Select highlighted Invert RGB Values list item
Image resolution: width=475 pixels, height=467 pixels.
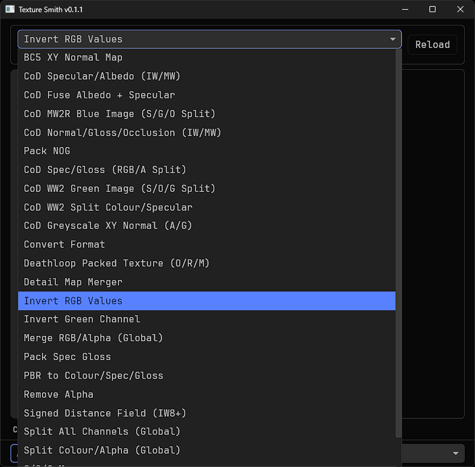[207, 301]
